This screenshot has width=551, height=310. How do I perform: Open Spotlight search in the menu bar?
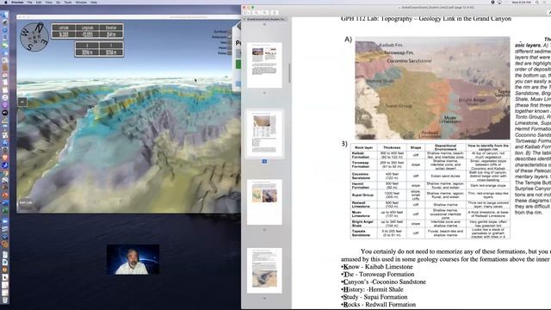(537, 2)
